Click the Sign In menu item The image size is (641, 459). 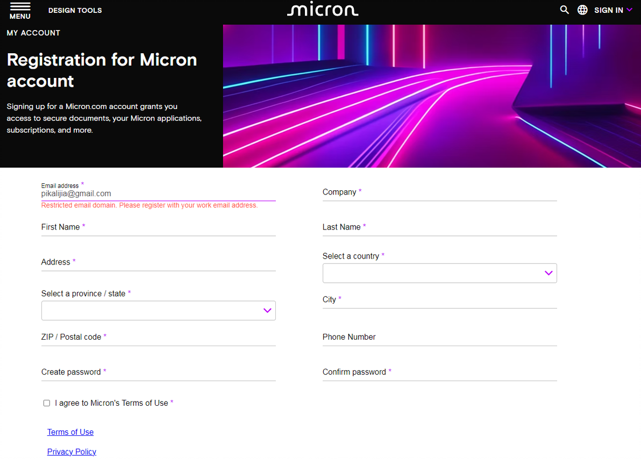[x=608, y=10]
